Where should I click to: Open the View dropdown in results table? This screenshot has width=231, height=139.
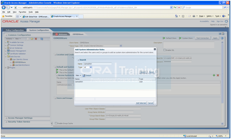pos(78,76)
